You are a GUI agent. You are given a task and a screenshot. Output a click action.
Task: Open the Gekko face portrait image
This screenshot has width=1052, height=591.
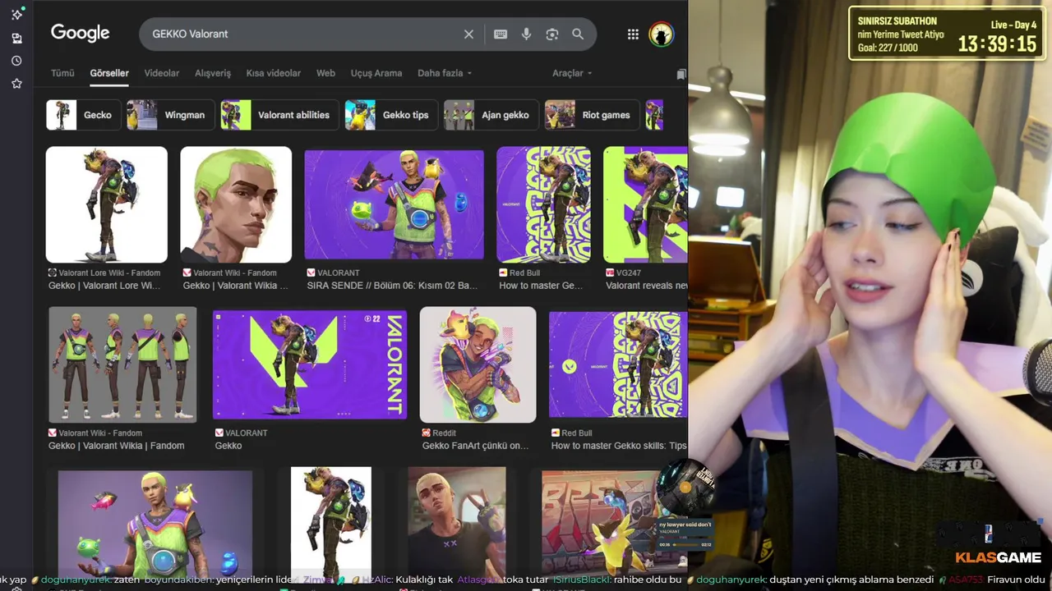[x=236, y=204]
